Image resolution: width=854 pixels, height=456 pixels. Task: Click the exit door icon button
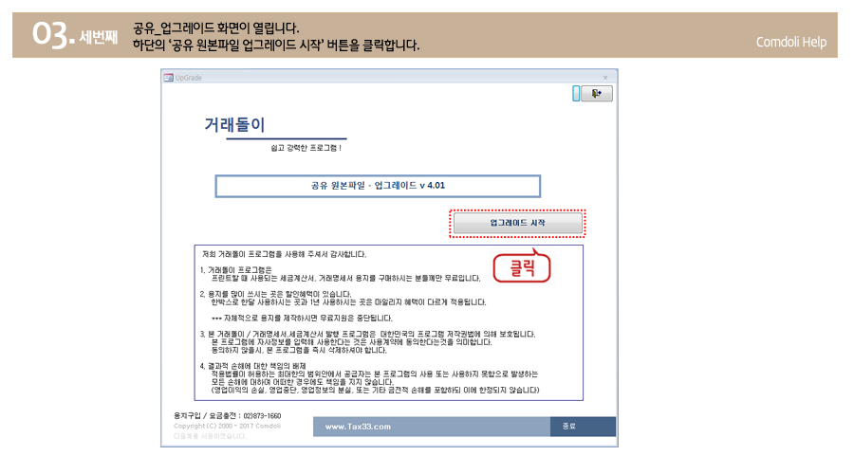[x=597, y=94]
